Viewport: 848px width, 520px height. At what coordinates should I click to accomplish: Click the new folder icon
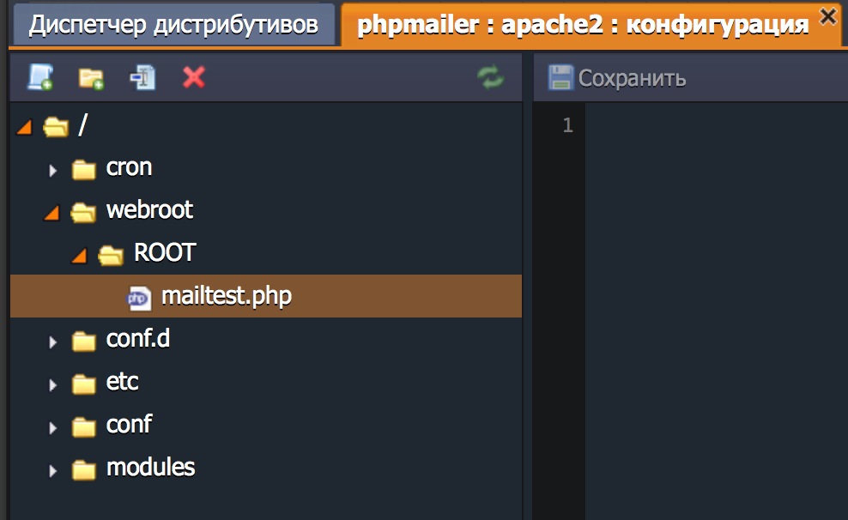[x=91, y=78]
